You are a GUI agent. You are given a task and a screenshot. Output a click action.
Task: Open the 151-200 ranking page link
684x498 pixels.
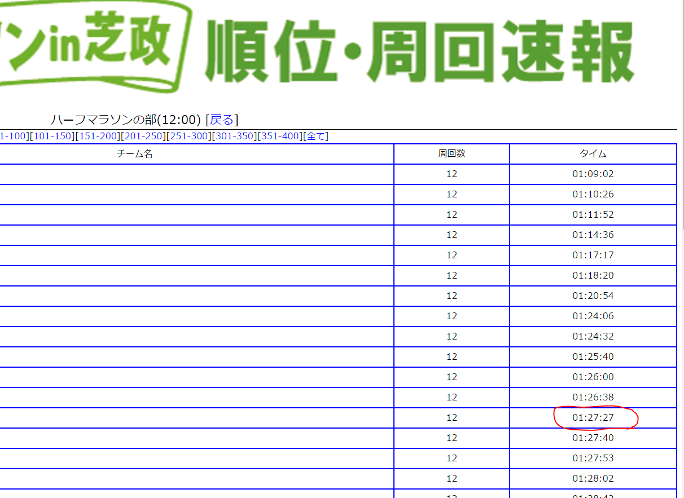pyautogui.click(x=98, y=136)
